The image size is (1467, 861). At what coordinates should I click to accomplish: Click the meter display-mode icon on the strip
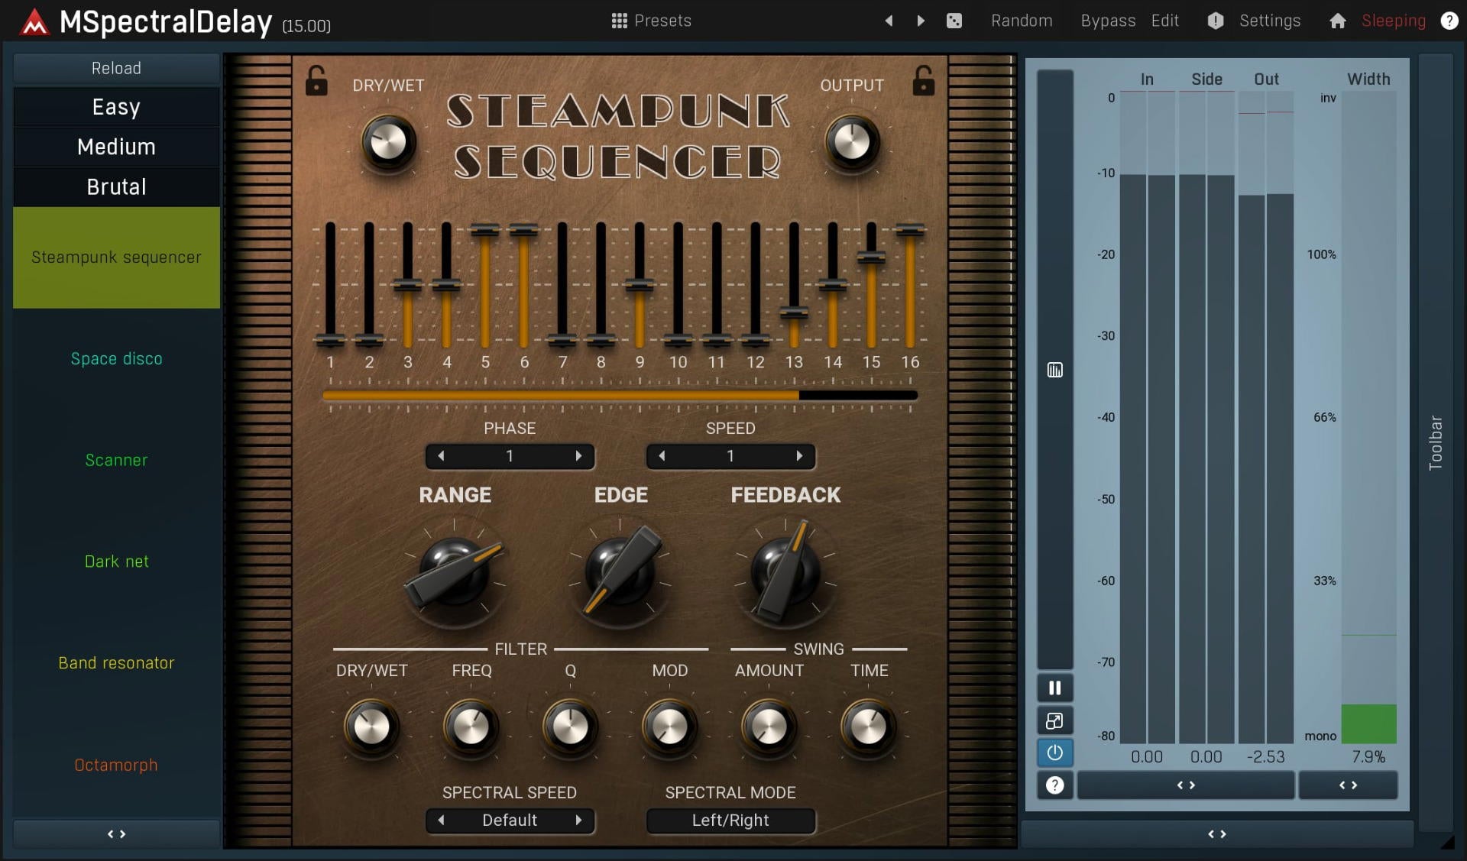[x=1054, y=371]
